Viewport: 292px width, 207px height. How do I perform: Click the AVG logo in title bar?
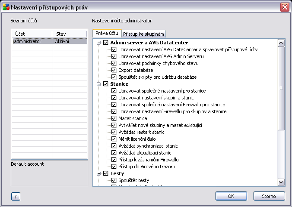(6, 7)
